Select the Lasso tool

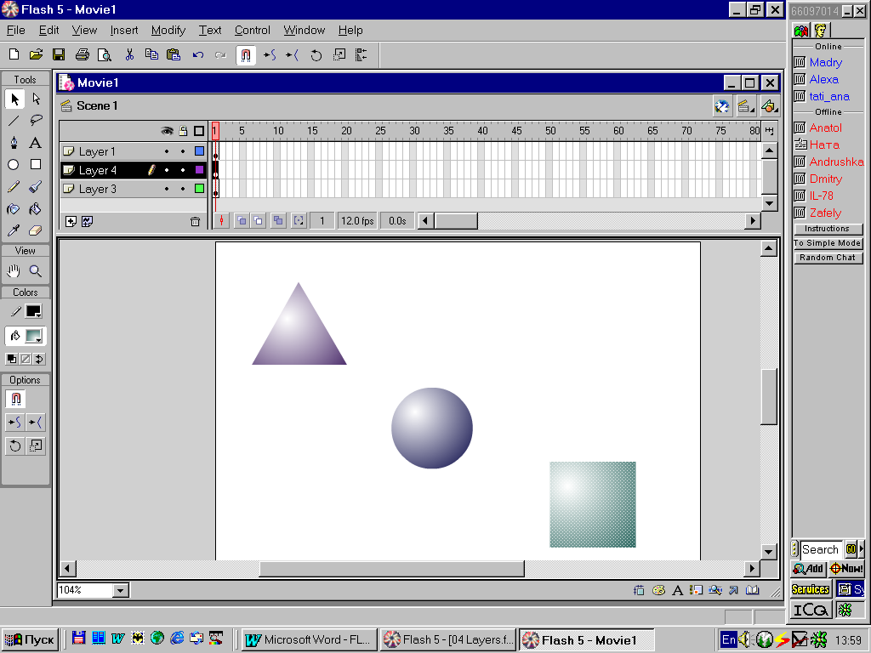(36, 121)
